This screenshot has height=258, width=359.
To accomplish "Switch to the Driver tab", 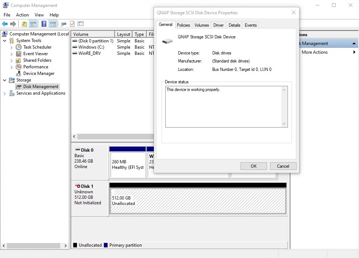I will pos(219,25).
